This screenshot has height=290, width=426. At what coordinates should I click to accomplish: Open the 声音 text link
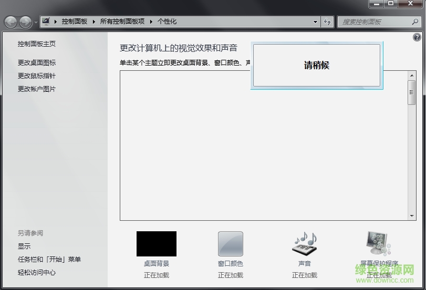tap(305, 263)
